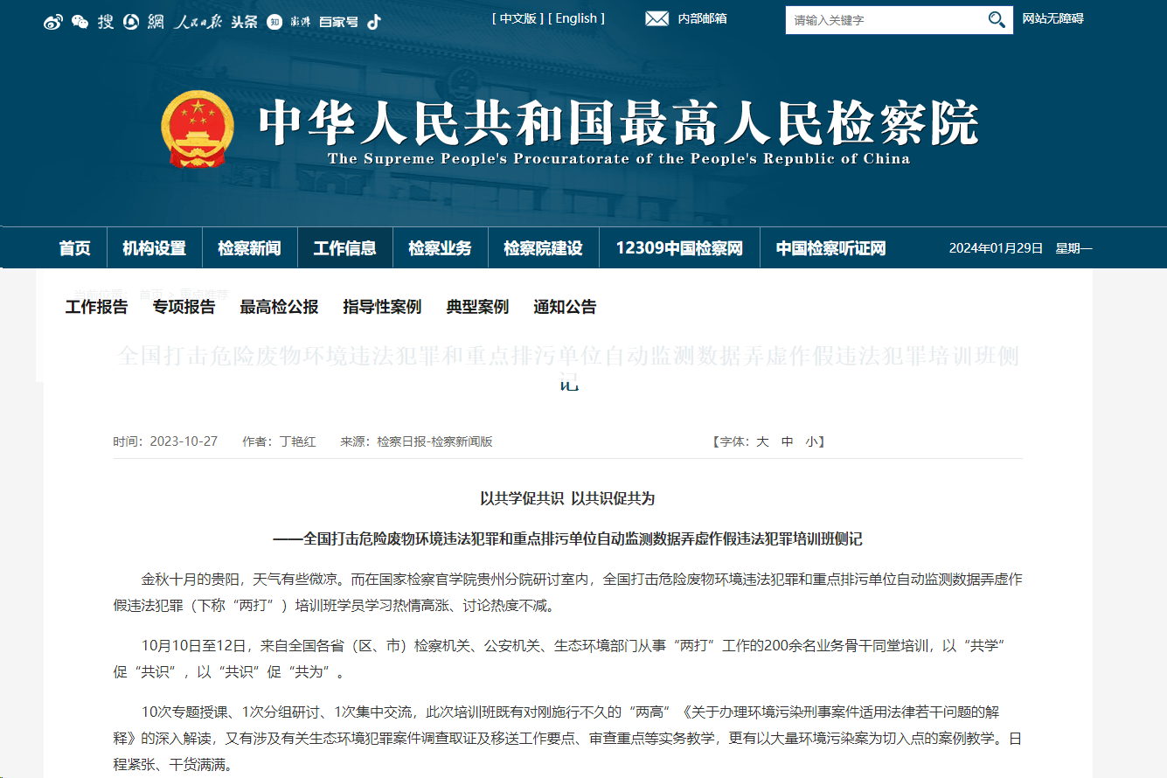Viewport: 1167px width, 778px height.
Task: Switch to the English version link
Action: [576, 18]
